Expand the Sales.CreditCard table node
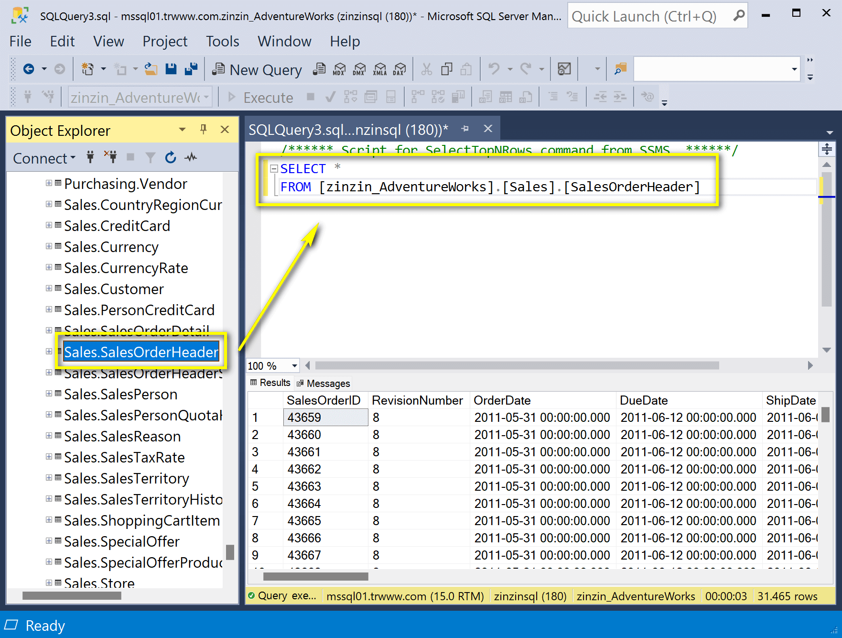The image size is (842, 638). (x=49, y=225)
